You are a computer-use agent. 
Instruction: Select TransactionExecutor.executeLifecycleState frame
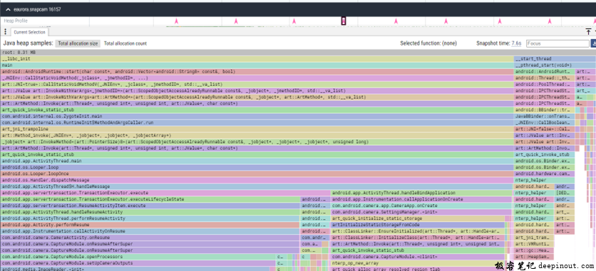150,199
